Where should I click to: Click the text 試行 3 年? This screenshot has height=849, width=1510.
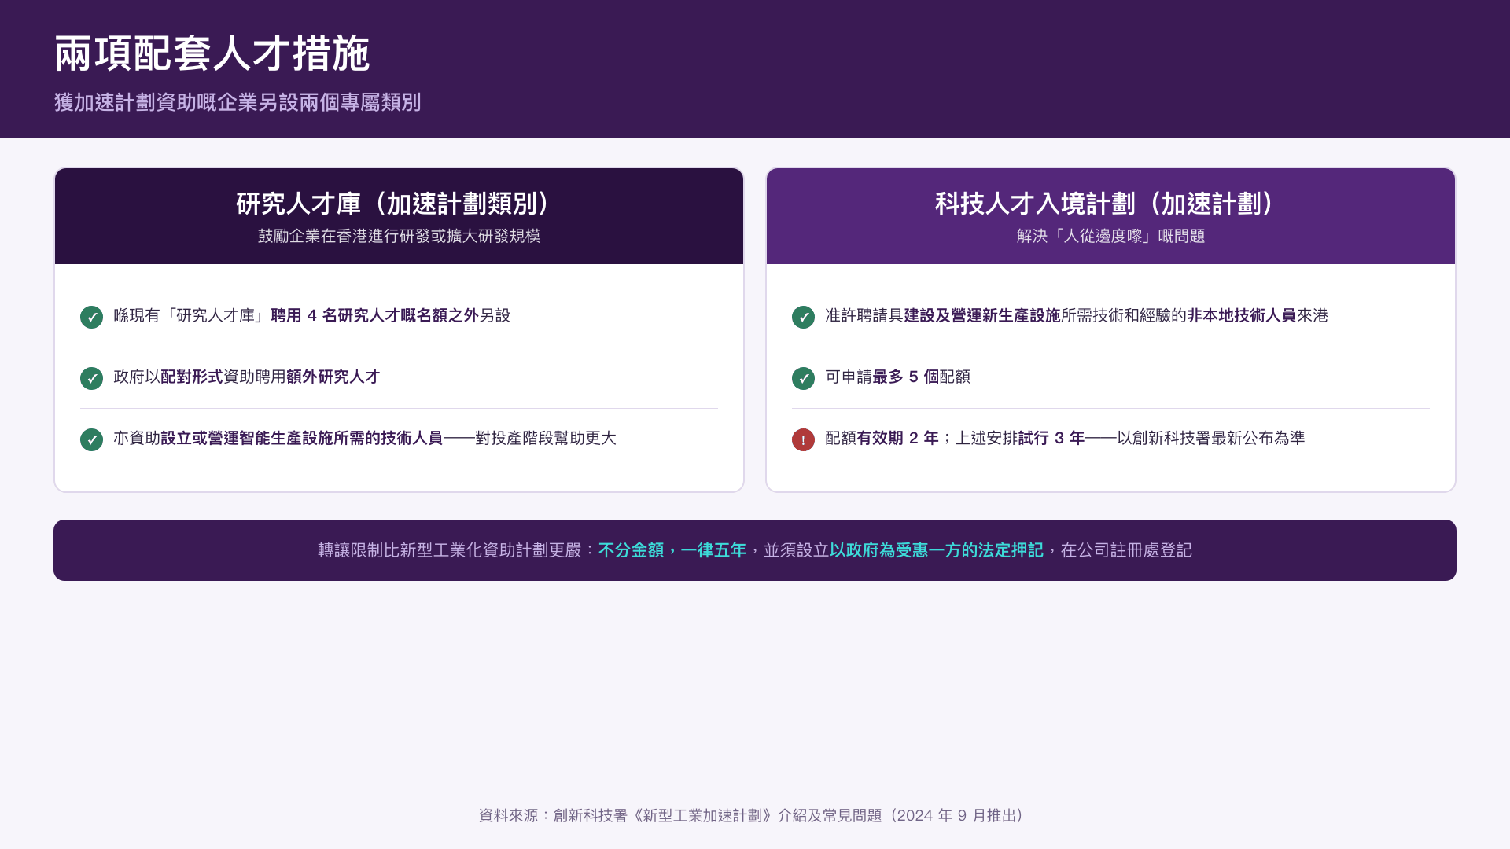click(1051, 438)
